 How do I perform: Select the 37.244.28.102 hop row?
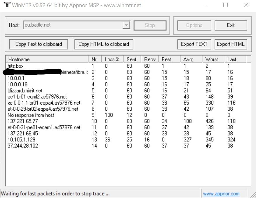point(126,146)
